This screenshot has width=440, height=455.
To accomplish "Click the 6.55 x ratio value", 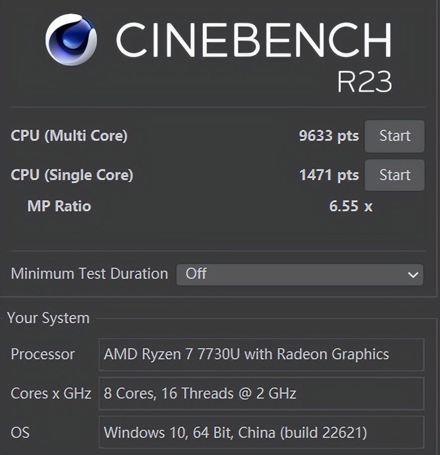I will tap(350, 206).
